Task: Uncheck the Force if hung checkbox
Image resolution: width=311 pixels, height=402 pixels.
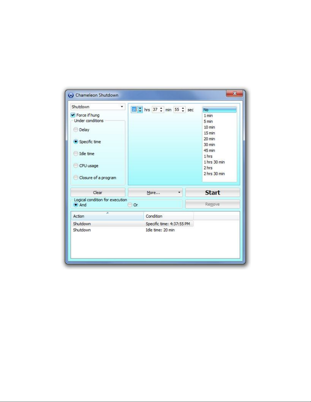Action: click(73, 115)
